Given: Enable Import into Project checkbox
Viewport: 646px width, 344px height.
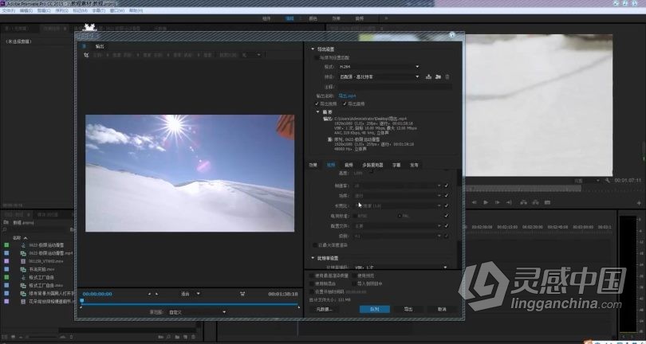Looking at the screenshot, I should (354, 283).
